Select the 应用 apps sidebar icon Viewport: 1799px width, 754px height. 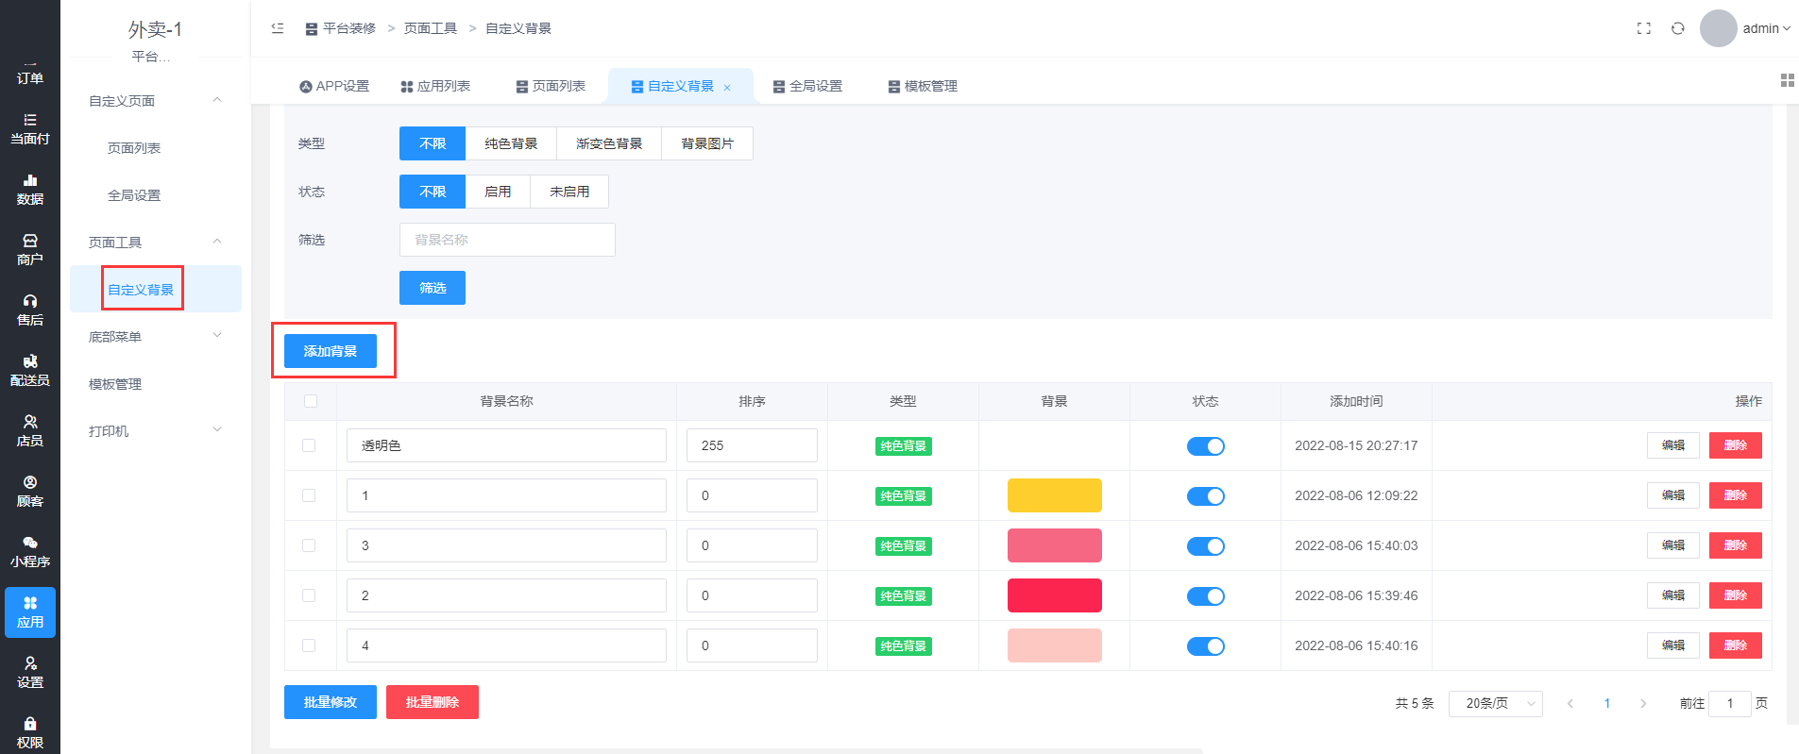(30, 612)
